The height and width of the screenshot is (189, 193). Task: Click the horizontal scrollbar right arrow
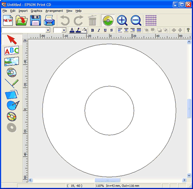click(184, 180)
